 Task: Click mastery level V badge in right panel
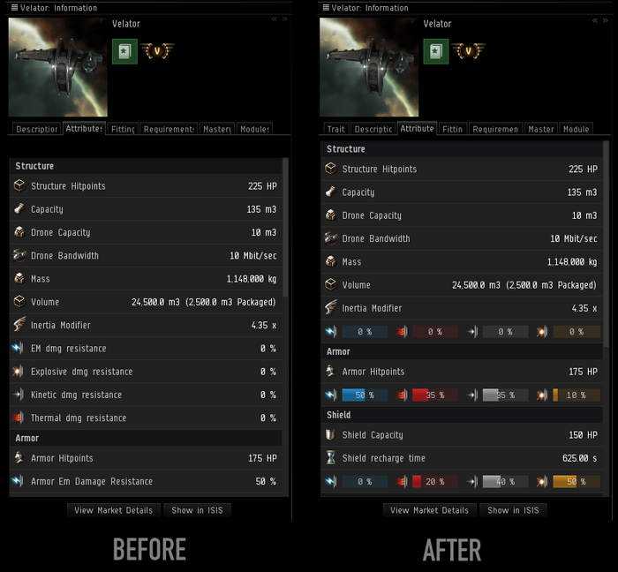coord(468,51)
